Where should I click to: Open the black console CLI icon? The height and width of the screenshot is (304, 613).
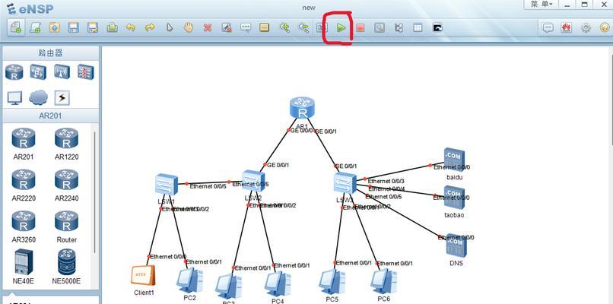437,28
